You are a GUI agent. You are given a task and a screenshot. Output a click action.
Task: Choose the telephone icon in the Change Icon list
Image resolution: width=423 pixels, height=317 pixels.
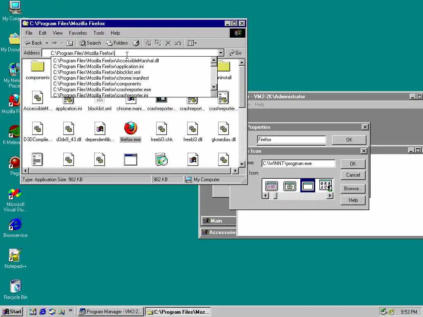[290, 186]
